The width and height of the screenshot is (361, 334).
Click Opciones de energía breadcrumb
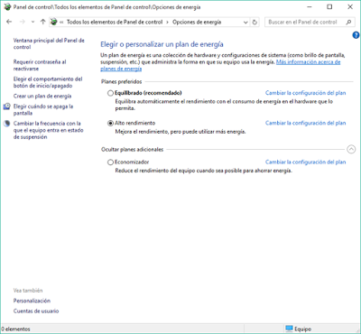[x=197, y=22]
